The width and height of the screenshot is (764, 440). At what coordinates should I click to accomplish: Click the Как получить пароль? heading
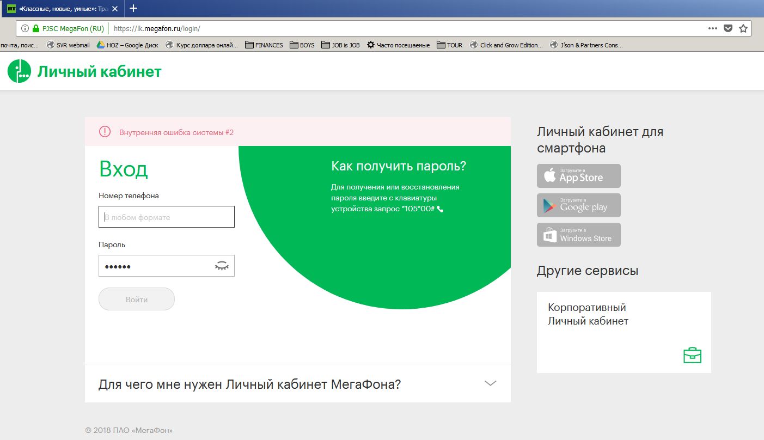pos(399,166)
